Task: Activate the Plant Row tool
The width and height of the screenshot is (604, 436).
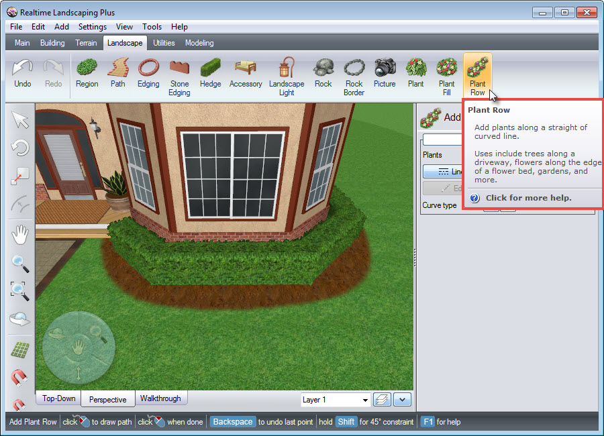Action: 478,76
